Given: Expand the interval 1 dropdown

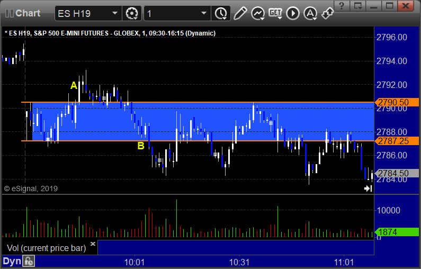Looking at the screenshot, I should (x=204, y=13).
